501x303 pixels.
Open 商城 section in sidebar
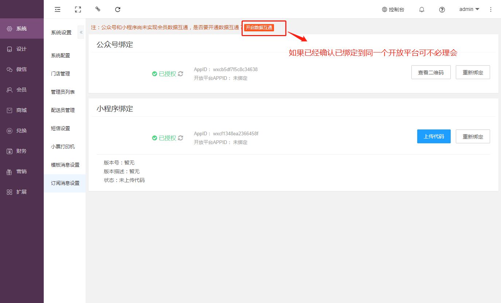[x=21, y=110]
